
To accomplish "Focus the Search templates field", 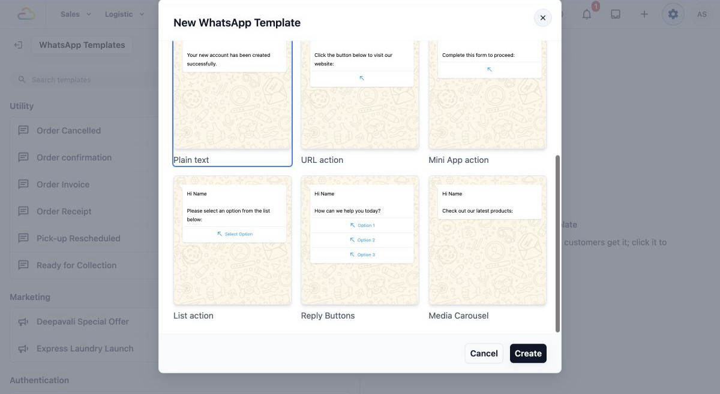I will coord(84,80).
